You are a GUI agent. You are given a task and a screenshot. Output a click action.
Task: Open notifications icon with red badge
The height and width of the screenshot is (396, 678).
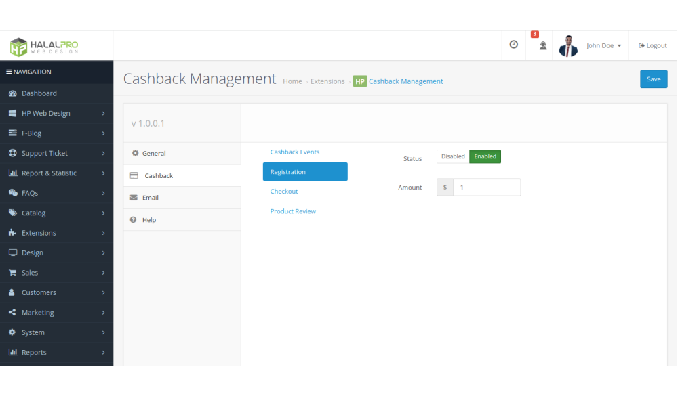pyautogui.click(x=542, y=45)
